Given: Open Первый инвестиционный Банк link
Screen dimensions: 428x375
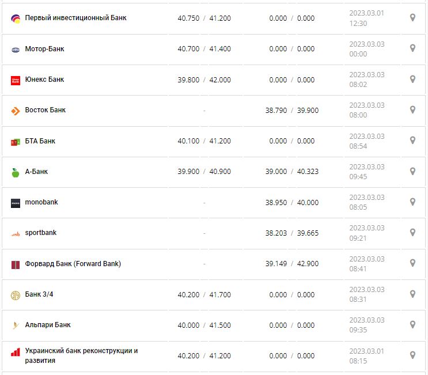Looking at the screenshot, I should (75, 18).
